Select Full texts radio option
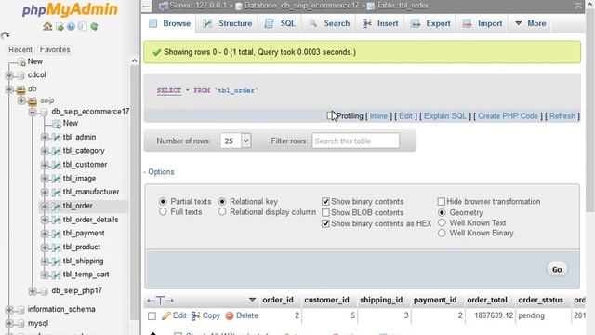The height and width of the screenshot is (335, 595). tap(163, 212)
